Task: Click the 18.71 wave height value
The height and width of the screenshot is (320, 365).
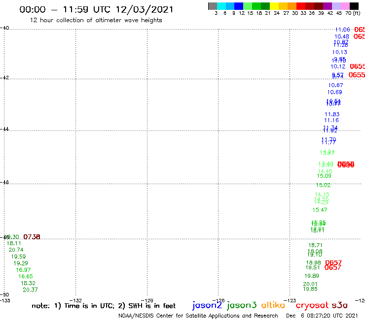Action: pyautogui.click(x=315, y=245)
